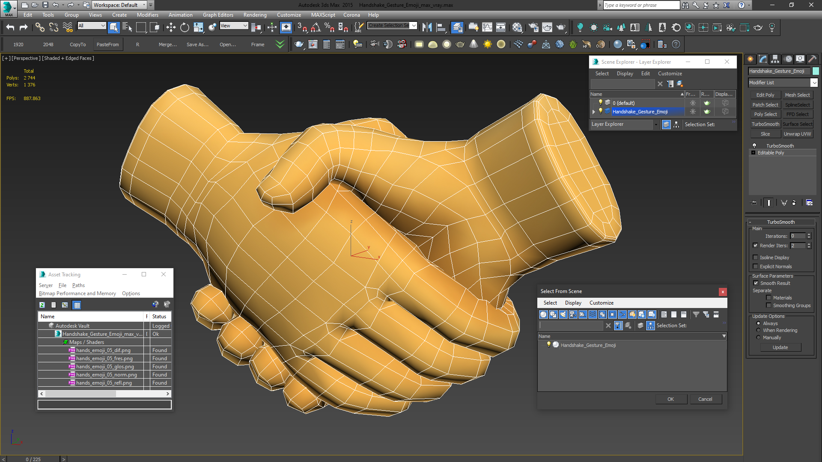Screen dimensions: 822x462
Task: Activate Select and Rotate tool
Action: [x=185, y=28]
